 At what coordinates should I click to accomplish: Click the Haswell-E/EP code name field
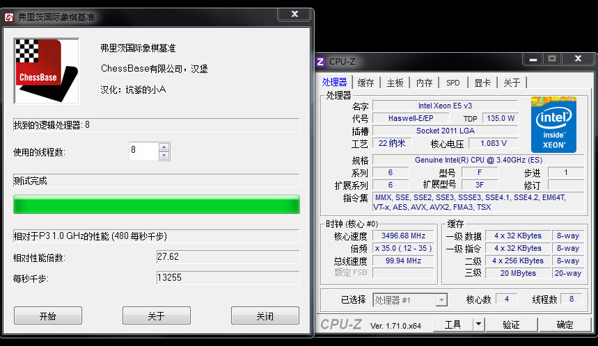tap(411, 118)
